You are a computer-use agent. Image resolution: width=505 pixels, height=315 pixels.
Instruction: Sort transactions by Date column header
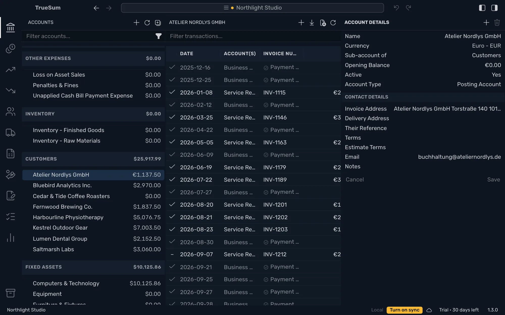186,53
